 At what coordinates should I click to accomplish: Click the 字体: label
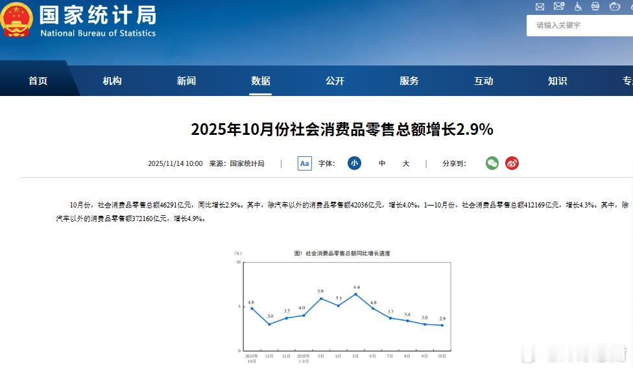327,163
